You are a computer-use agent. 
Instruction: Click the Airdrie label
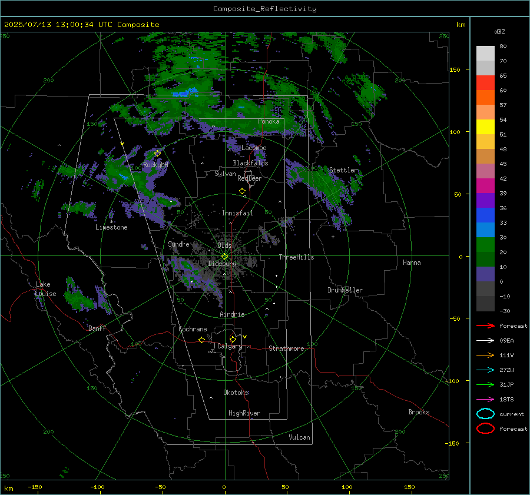232,314
